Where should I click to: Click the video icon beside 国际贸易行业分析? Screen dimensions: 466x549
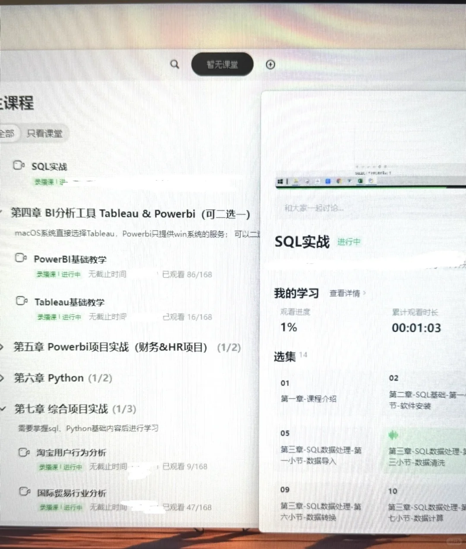coord(25,492)
